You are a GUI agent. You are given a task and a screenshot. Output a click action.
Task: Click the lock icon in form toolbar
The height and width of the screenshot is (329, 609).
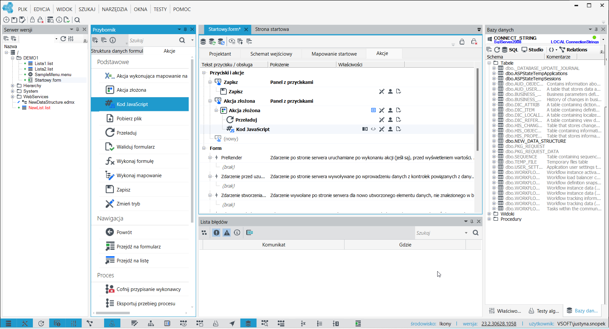click(x=462, y=42)
